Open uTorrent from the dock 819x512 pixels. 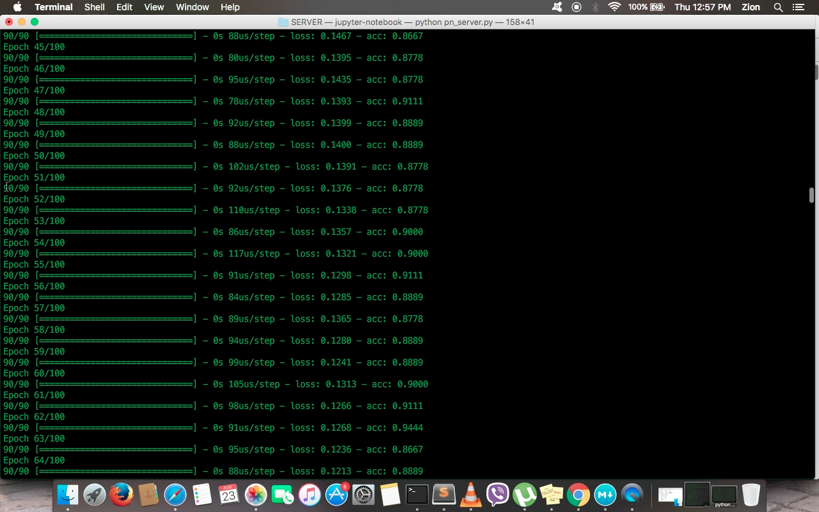pyautogui.click(x=525, y=495)
